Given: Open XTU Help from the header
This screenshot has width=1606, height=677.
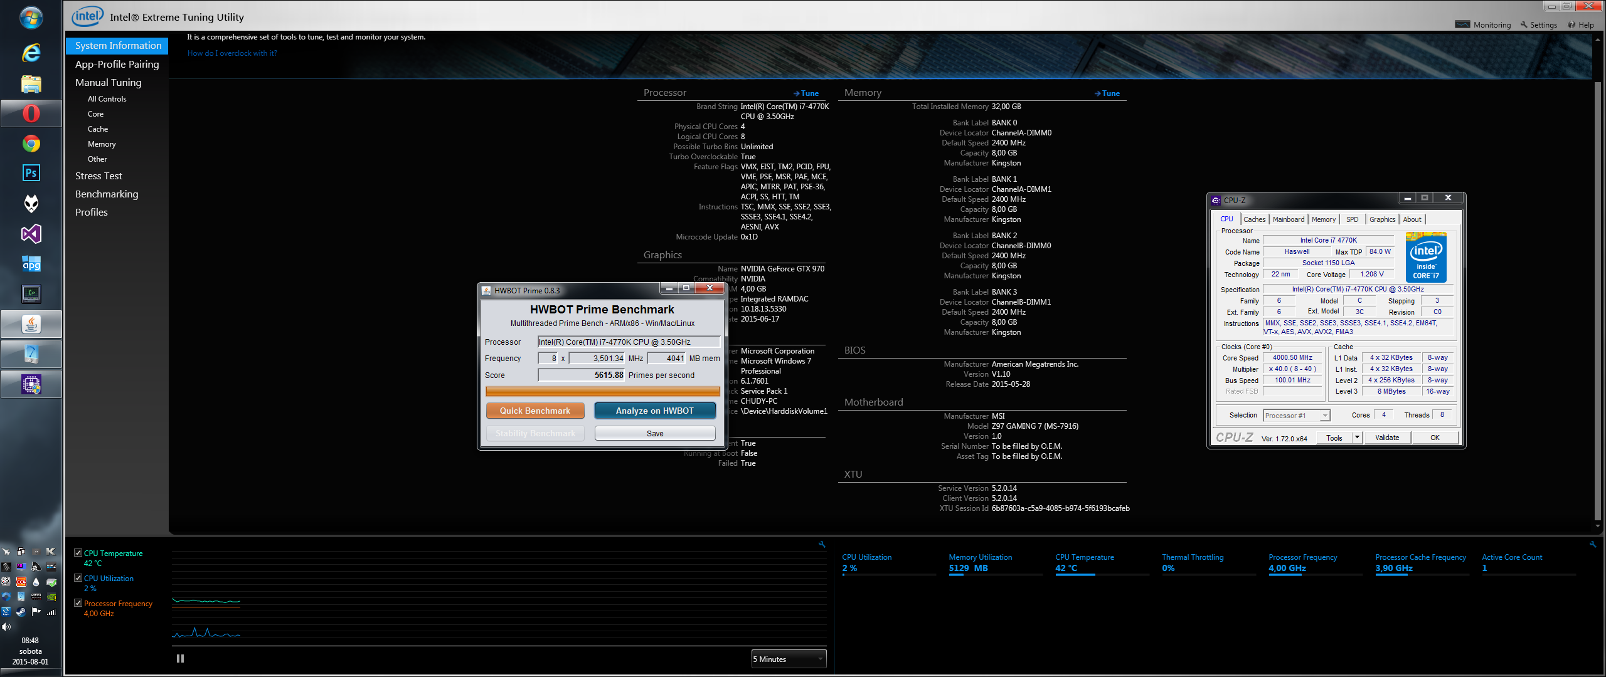Looking at the screenshot, I should point(1581,25).
